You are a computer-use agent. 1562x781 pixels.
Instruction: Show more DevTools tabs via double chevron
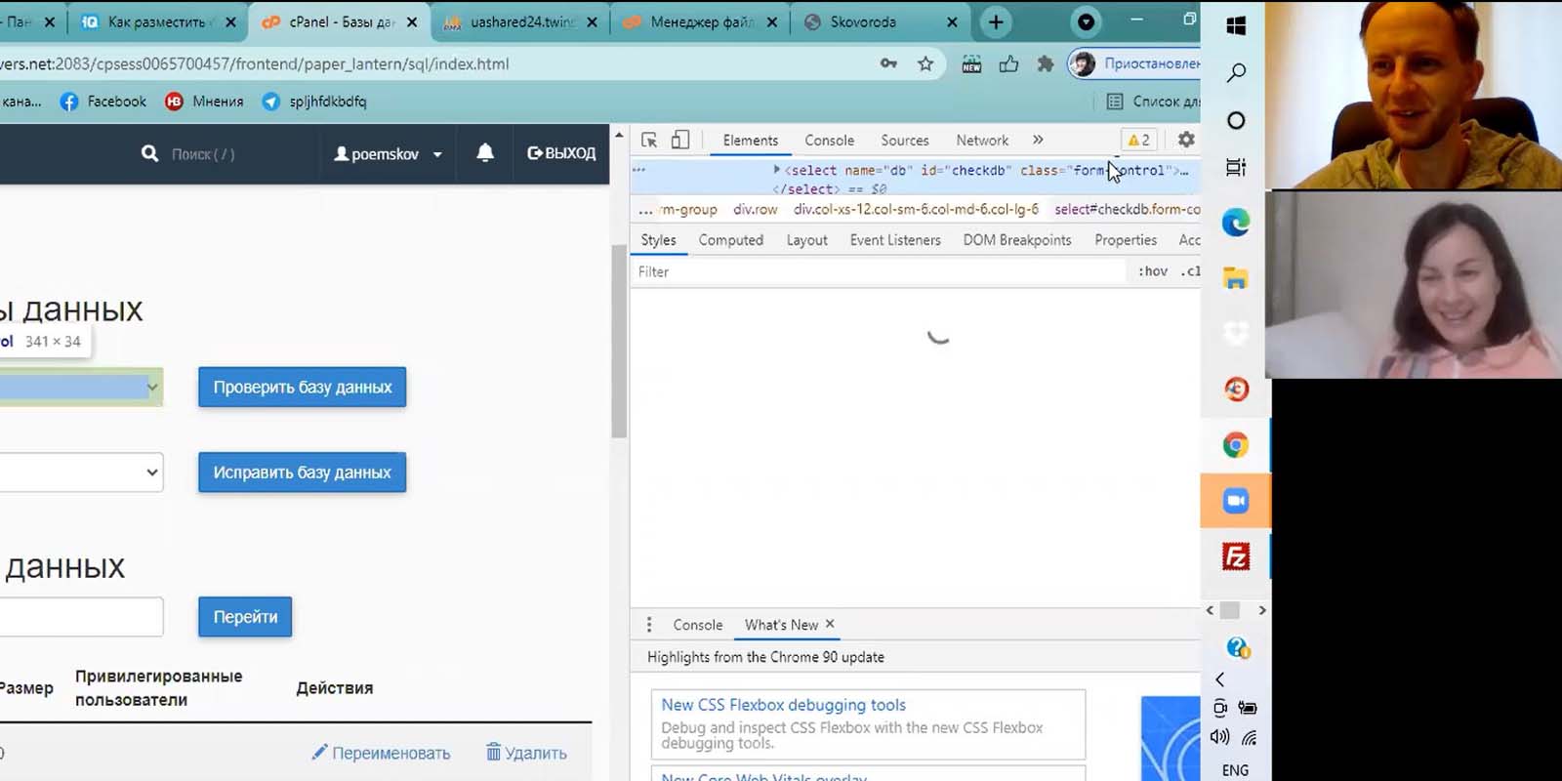tap(1038, 140)
